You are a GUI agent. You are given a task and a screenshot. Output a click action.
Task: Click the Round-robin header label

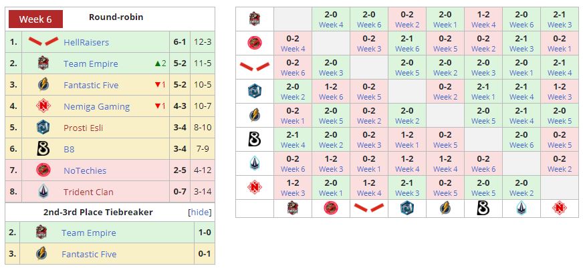[116, 17]
